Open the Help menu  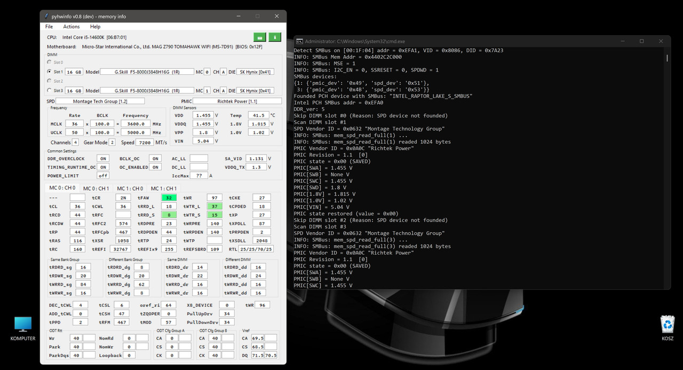pos(95,27)
